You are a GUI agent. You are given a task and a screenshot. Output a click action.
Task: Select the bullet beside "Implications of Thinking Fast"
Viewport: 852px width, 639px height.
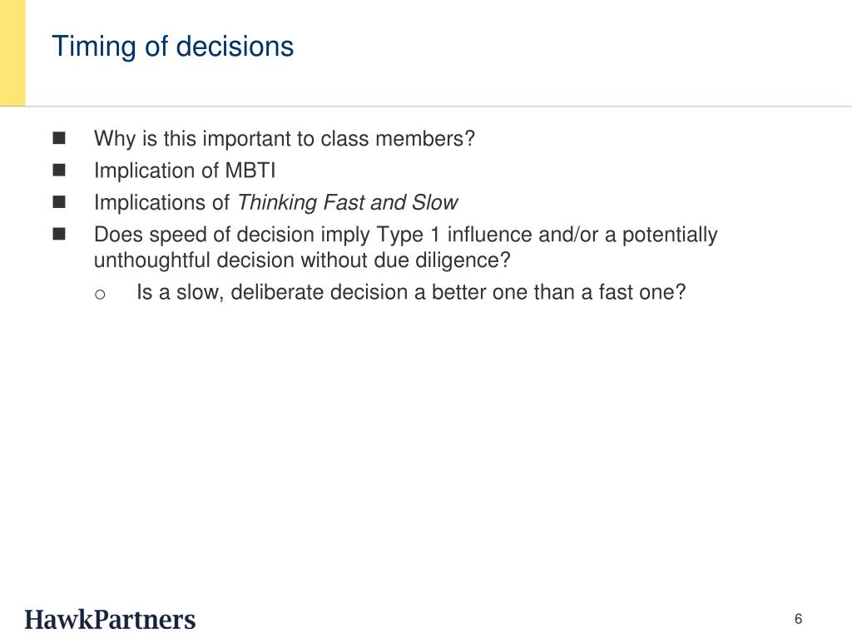click(59, 202)
